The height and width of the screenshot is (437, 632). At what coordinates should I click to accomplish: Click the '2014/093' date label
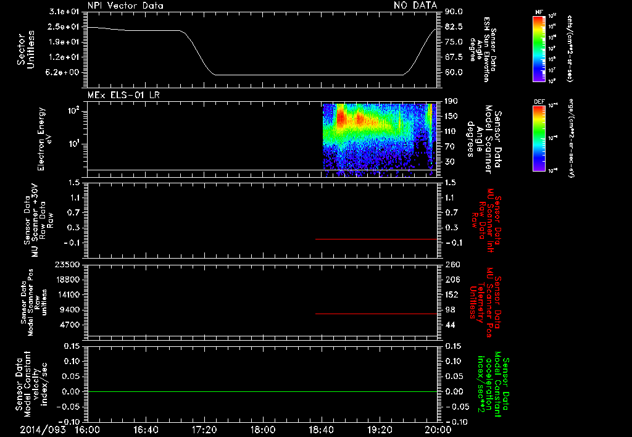(x=43, y=430)
